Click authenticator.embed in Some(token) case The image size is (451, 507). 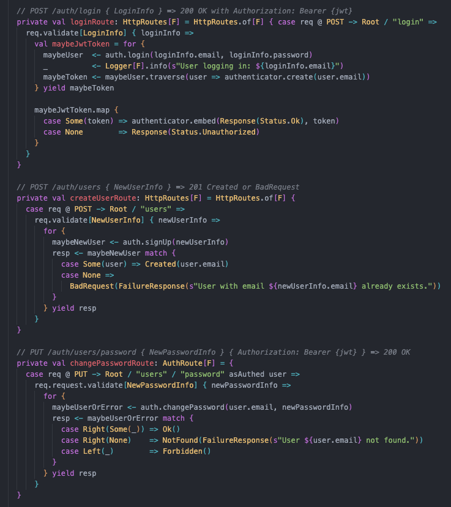174,121
